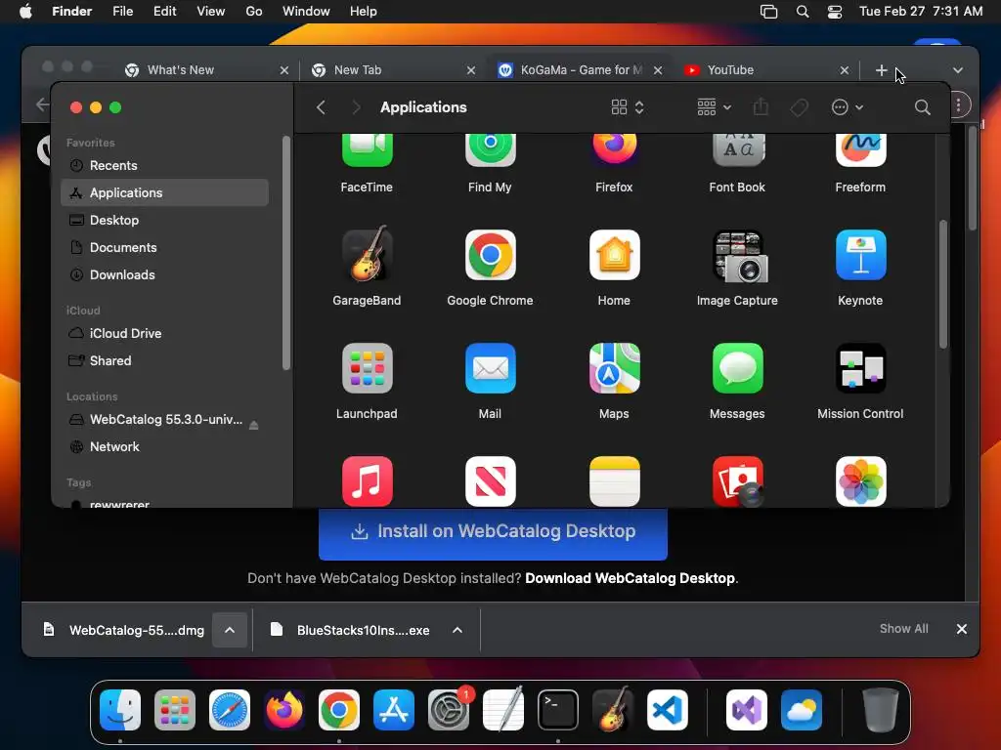1001x750 pixels.
Task: Select iCloud Drive in the sidebar
Action: (164, 334)
